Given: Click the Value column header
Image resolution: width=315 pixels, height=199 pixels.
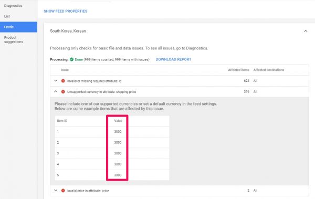Looking at the screenshot, I should point(118,121).
